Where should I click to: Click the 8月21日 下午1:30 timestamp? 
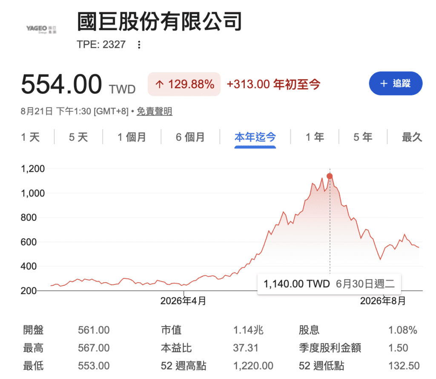point(75,111)
